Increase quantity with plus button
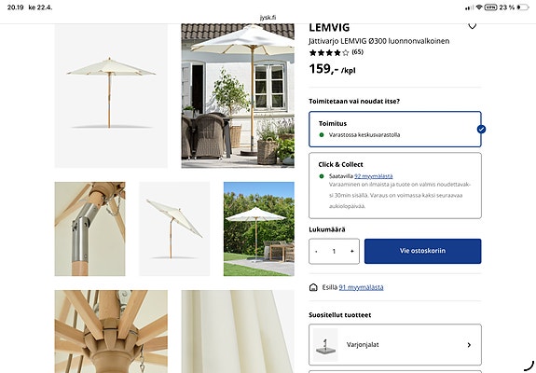536x373 pixels. 351,251
